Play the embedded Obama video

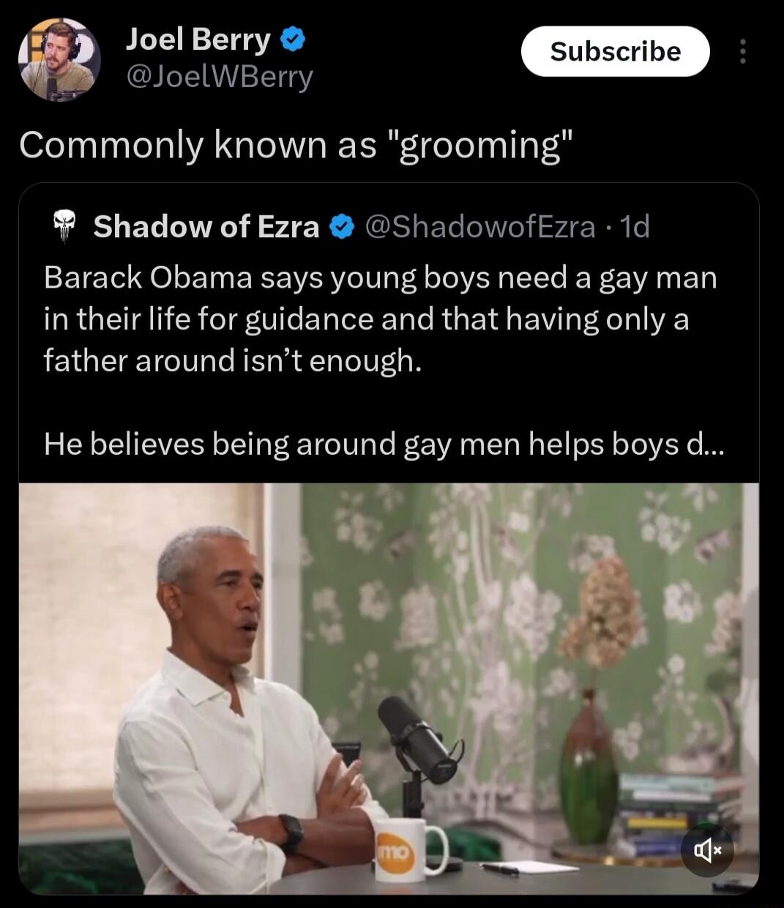click(389, 688)
